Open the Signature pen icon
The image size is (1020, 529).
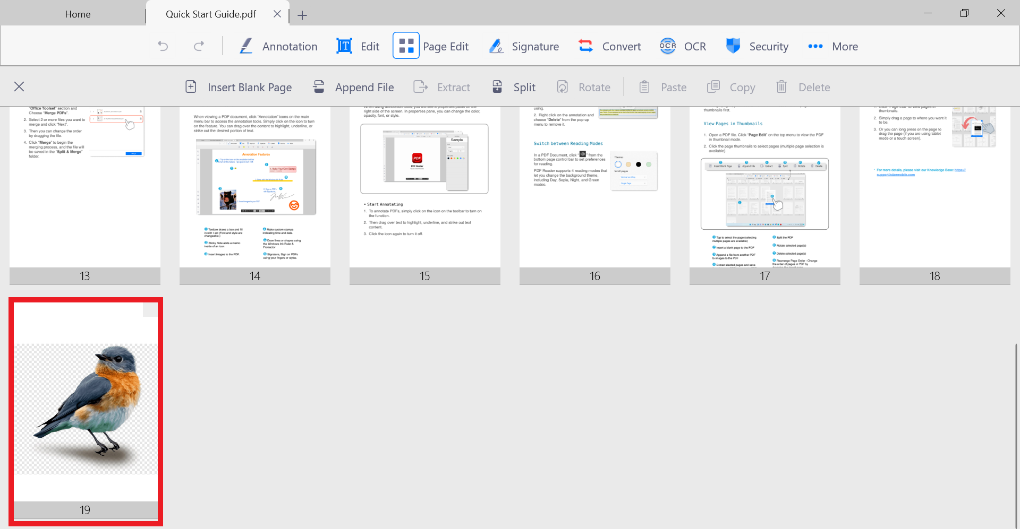click(497, 46)
